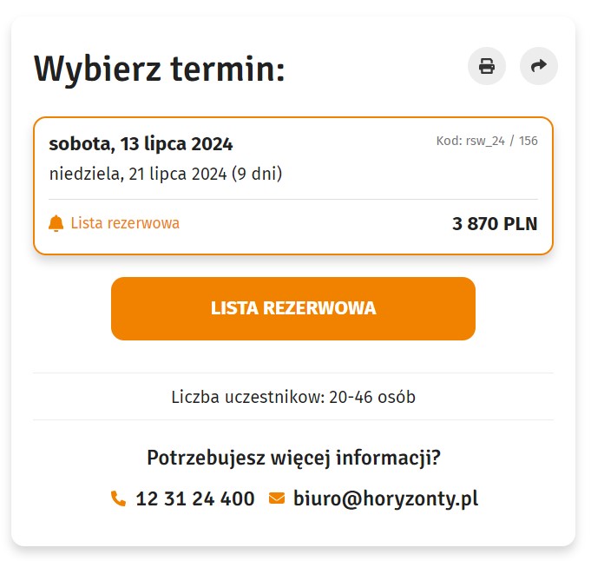Select the sobota, 13 lipca 2024 start date
The height and width of the screenshot is (561, 591).
(141, 145)
